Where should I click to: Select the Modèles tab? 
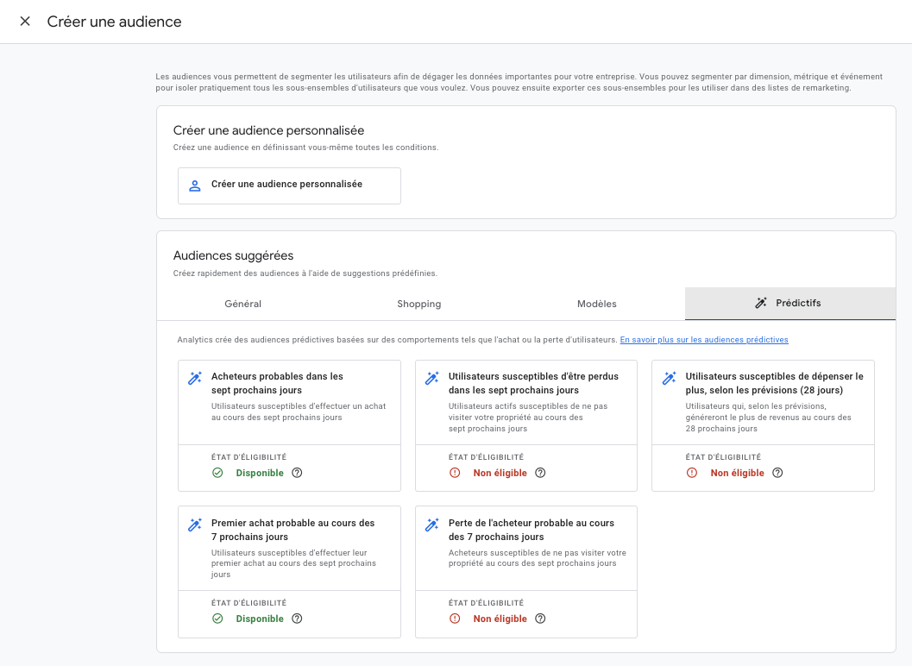click(x=597, y=304)
